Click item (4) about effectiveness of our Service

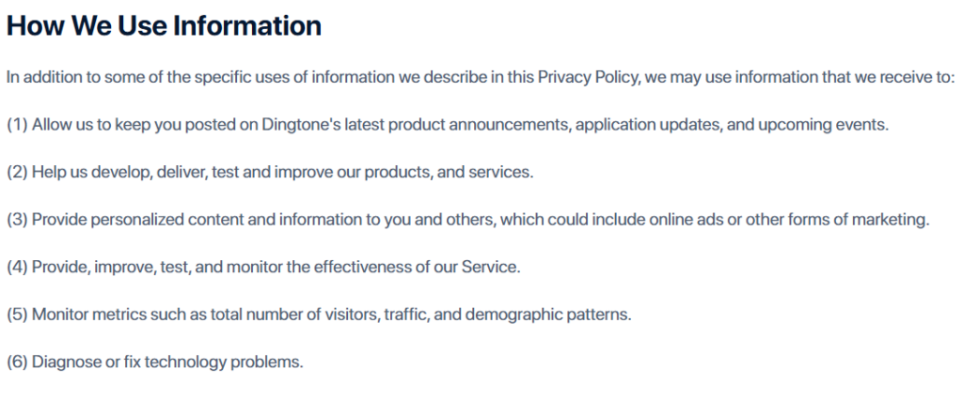click(x=263, y=267)
